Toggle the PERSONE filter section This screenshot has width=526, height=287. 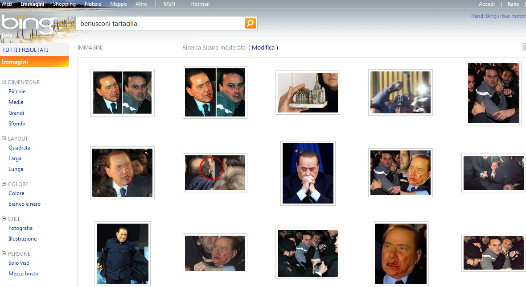[4, 254]
